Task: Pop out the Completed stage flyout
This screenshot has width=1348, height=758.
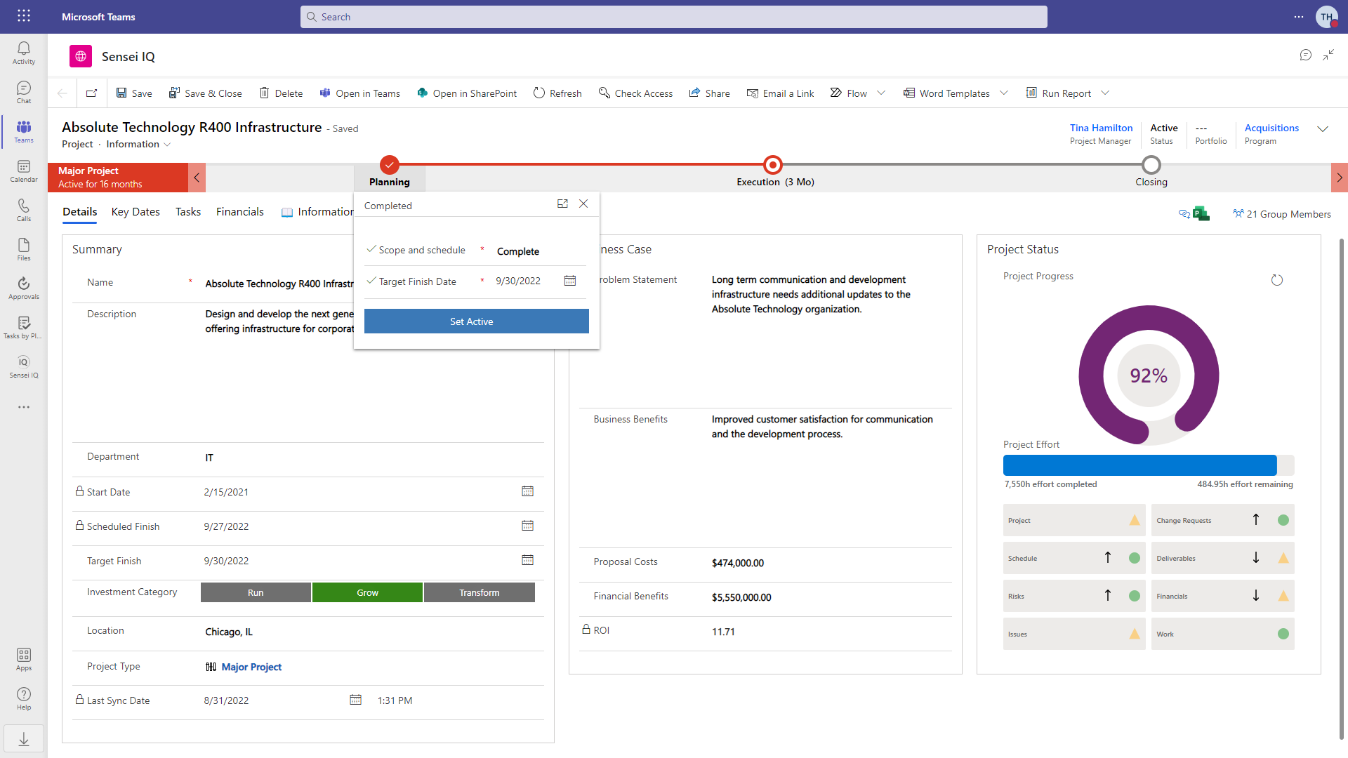Action: click(562, 204)
